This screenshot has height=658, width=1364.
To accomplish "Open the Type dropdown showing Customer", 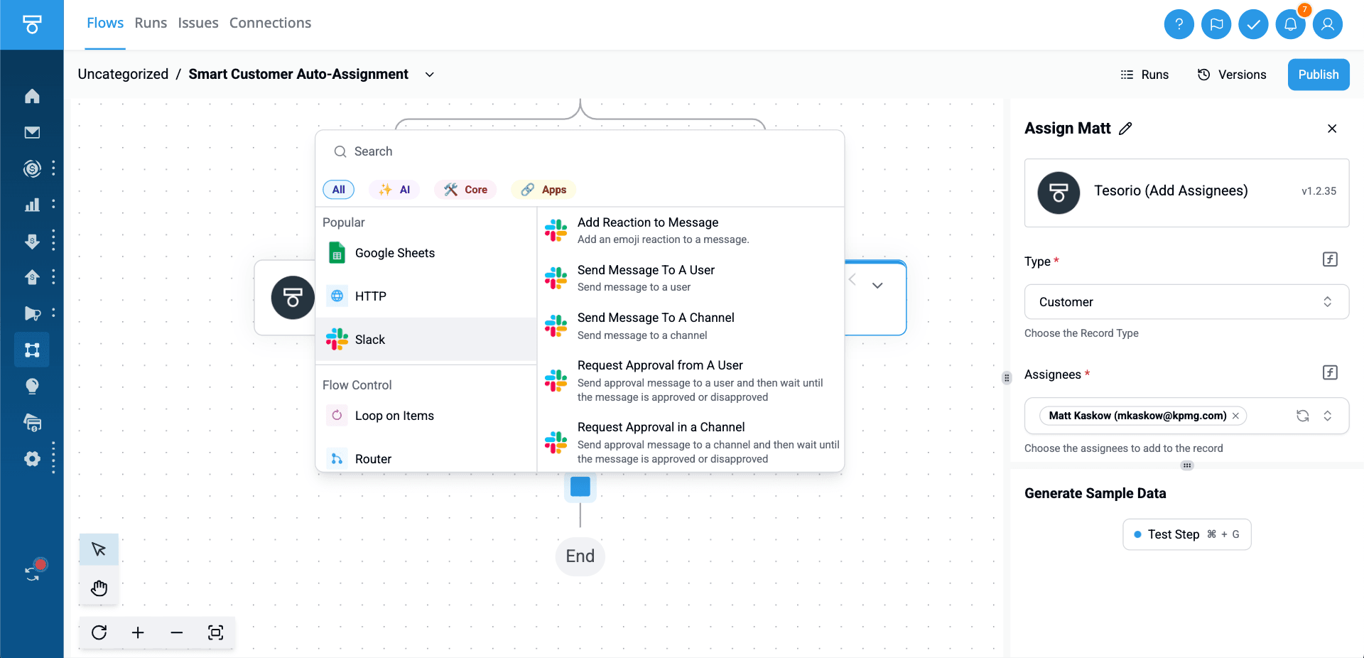I will coord(1186,302).
